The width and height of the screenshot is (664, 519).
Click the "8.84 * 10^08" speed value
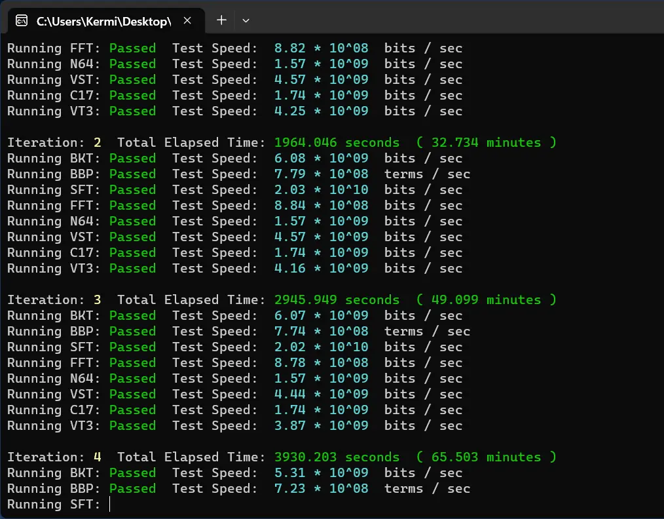point(321,205)
